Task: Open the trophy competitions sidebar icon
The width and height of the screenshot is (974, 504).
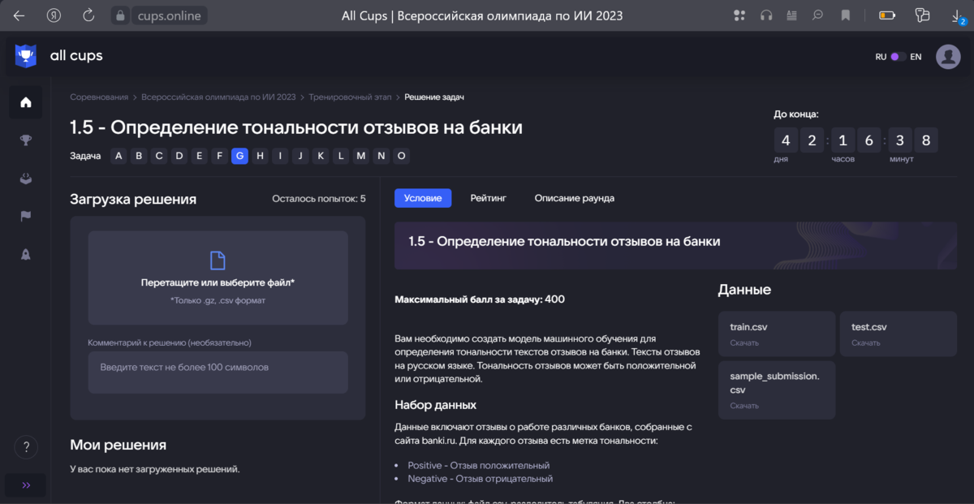Action: click(x=26, y=140)
